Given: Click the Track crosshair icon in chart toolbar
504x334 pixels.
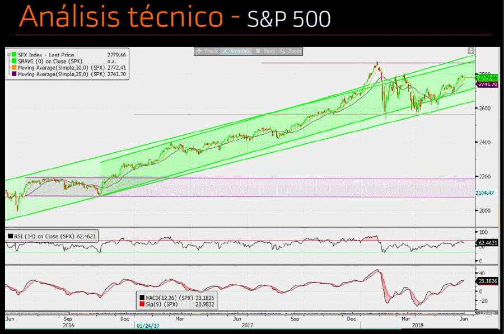Looking at the screenshot, I should (x=199, y=51).
